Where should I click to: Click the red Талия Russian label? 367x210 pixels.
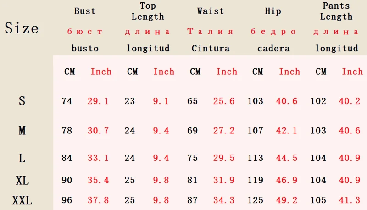point(210,31)
